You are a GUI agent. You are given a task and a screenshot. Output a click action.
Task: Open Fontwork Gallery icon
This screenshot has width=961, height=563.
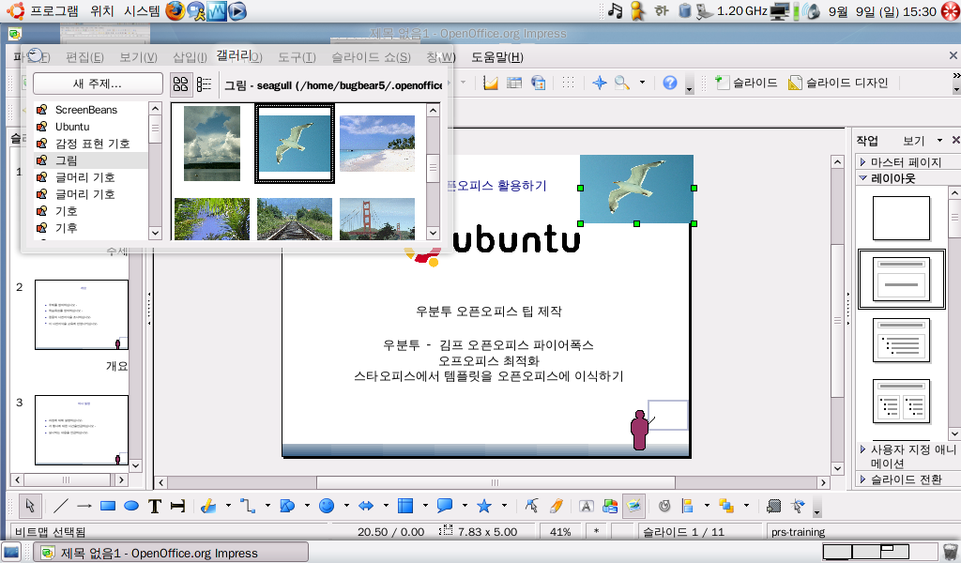tap(586, 506)
